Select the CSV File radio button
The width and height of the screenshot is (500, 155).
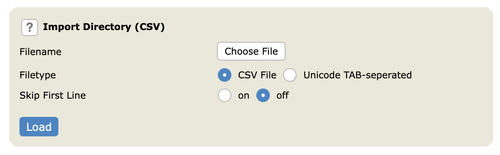(x=225, y=75)
